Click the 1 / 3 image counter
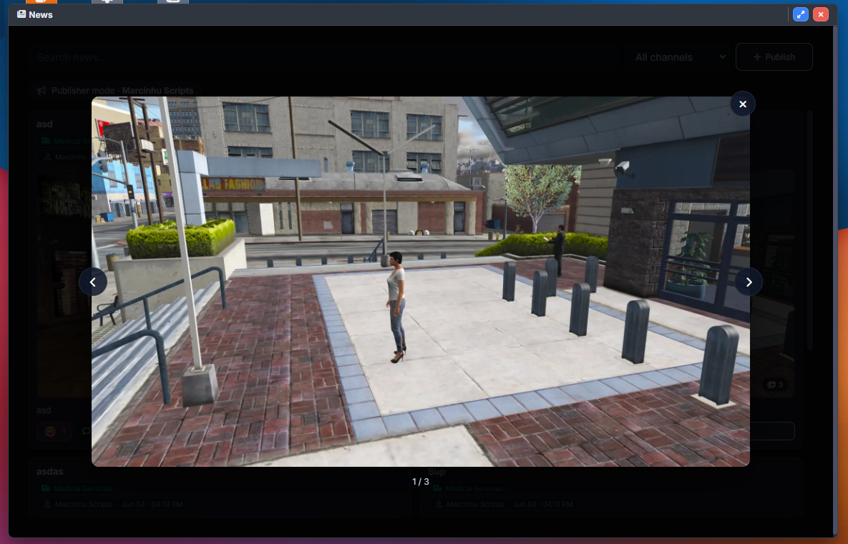 420,481
